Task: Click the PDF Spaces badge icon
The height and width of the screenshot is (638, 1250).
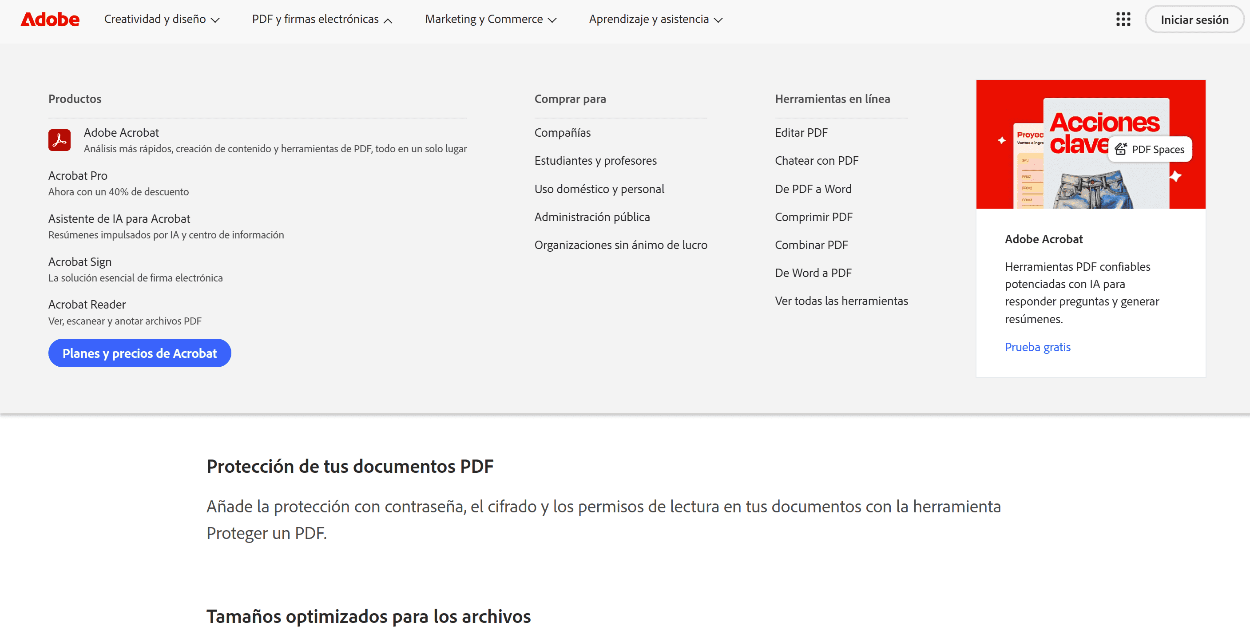Action: tap(1120, 149)
